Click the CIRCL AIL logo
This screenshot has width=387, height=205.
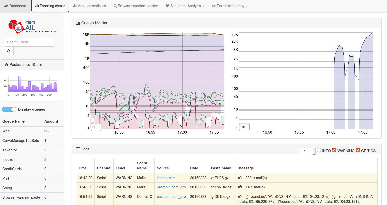(33, 27)
